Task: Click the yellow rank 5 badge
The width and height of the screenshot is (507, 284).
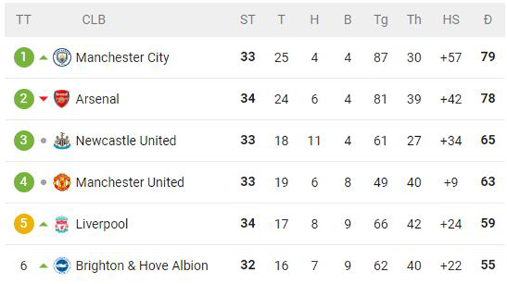Action: (23, 224)
